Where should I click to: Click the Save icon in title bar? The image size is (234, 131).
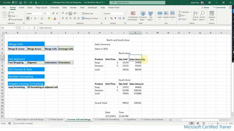20,3
